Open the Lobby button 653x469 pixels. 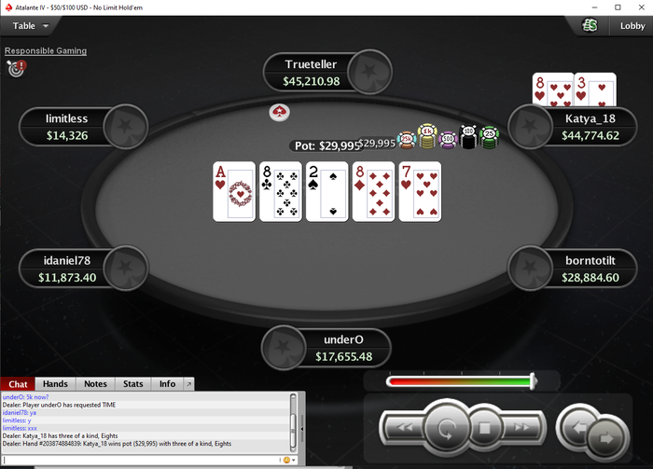coord(632,26)
